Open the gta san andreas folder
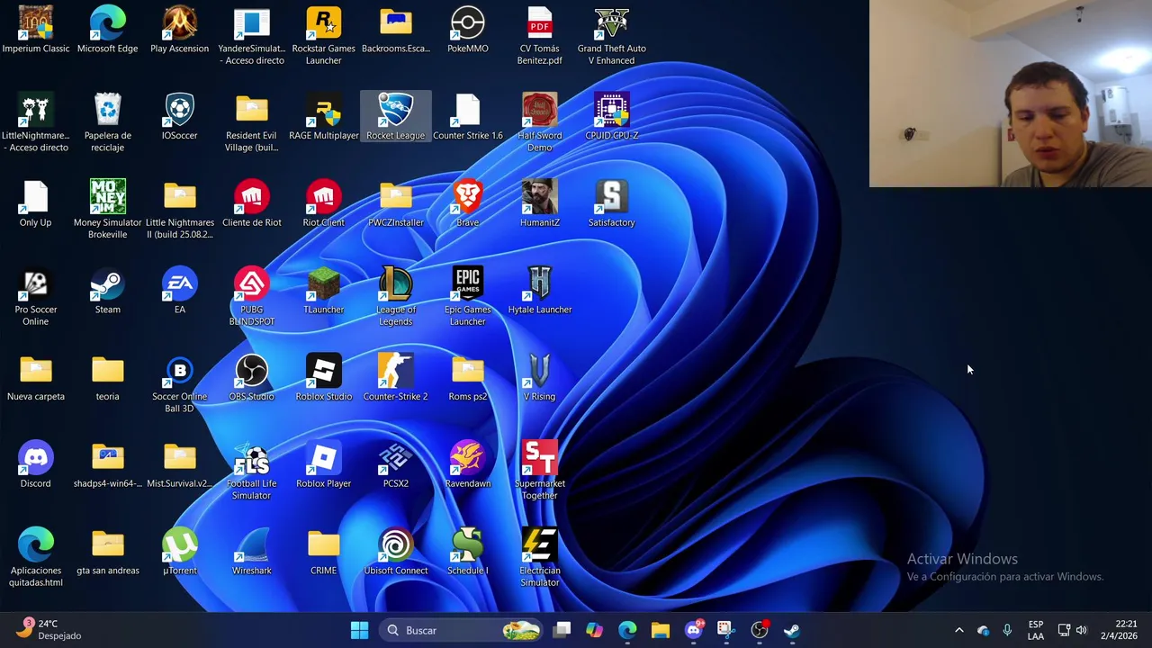The image size is (1152, 648). [x=108, y=552]
